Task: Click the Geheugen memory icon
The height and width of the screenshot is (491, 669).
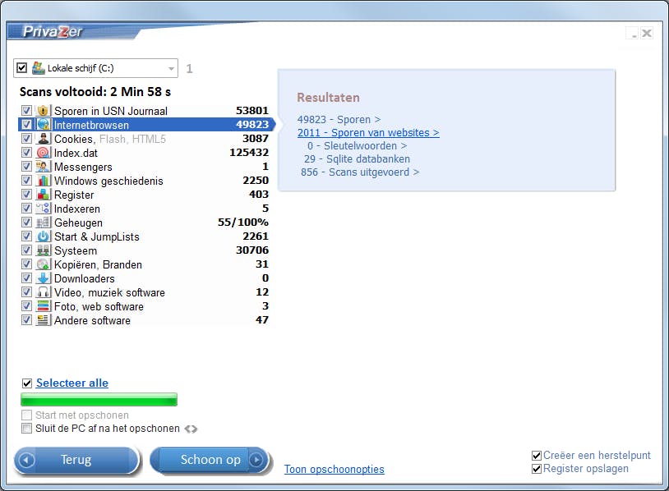Action: [x=43, y=223]
